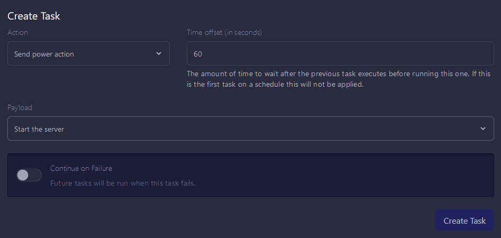Click the 'Payload' field label
The height and width of the screenshot is (238, 501).
tap(20, 107)
